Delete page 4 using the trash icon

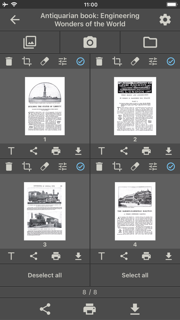pyautogui.click(x=99, y=167)
